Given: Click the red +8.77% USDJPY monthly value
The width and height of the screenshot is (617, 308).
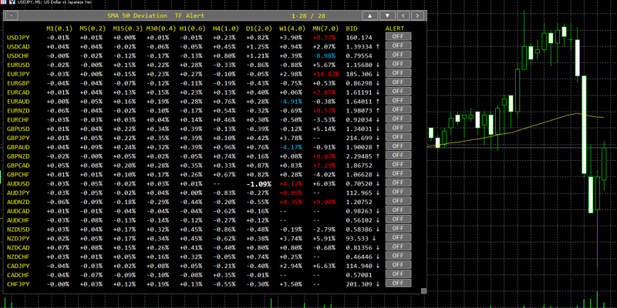Looking at the screenshot, I should point(324,38).
